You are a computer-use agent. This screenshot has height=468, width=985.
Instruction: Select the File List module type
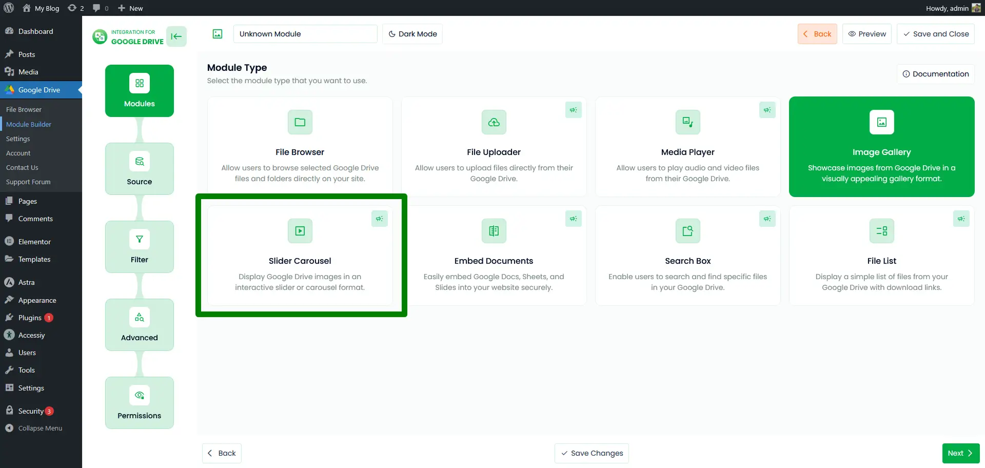[881, 256]
